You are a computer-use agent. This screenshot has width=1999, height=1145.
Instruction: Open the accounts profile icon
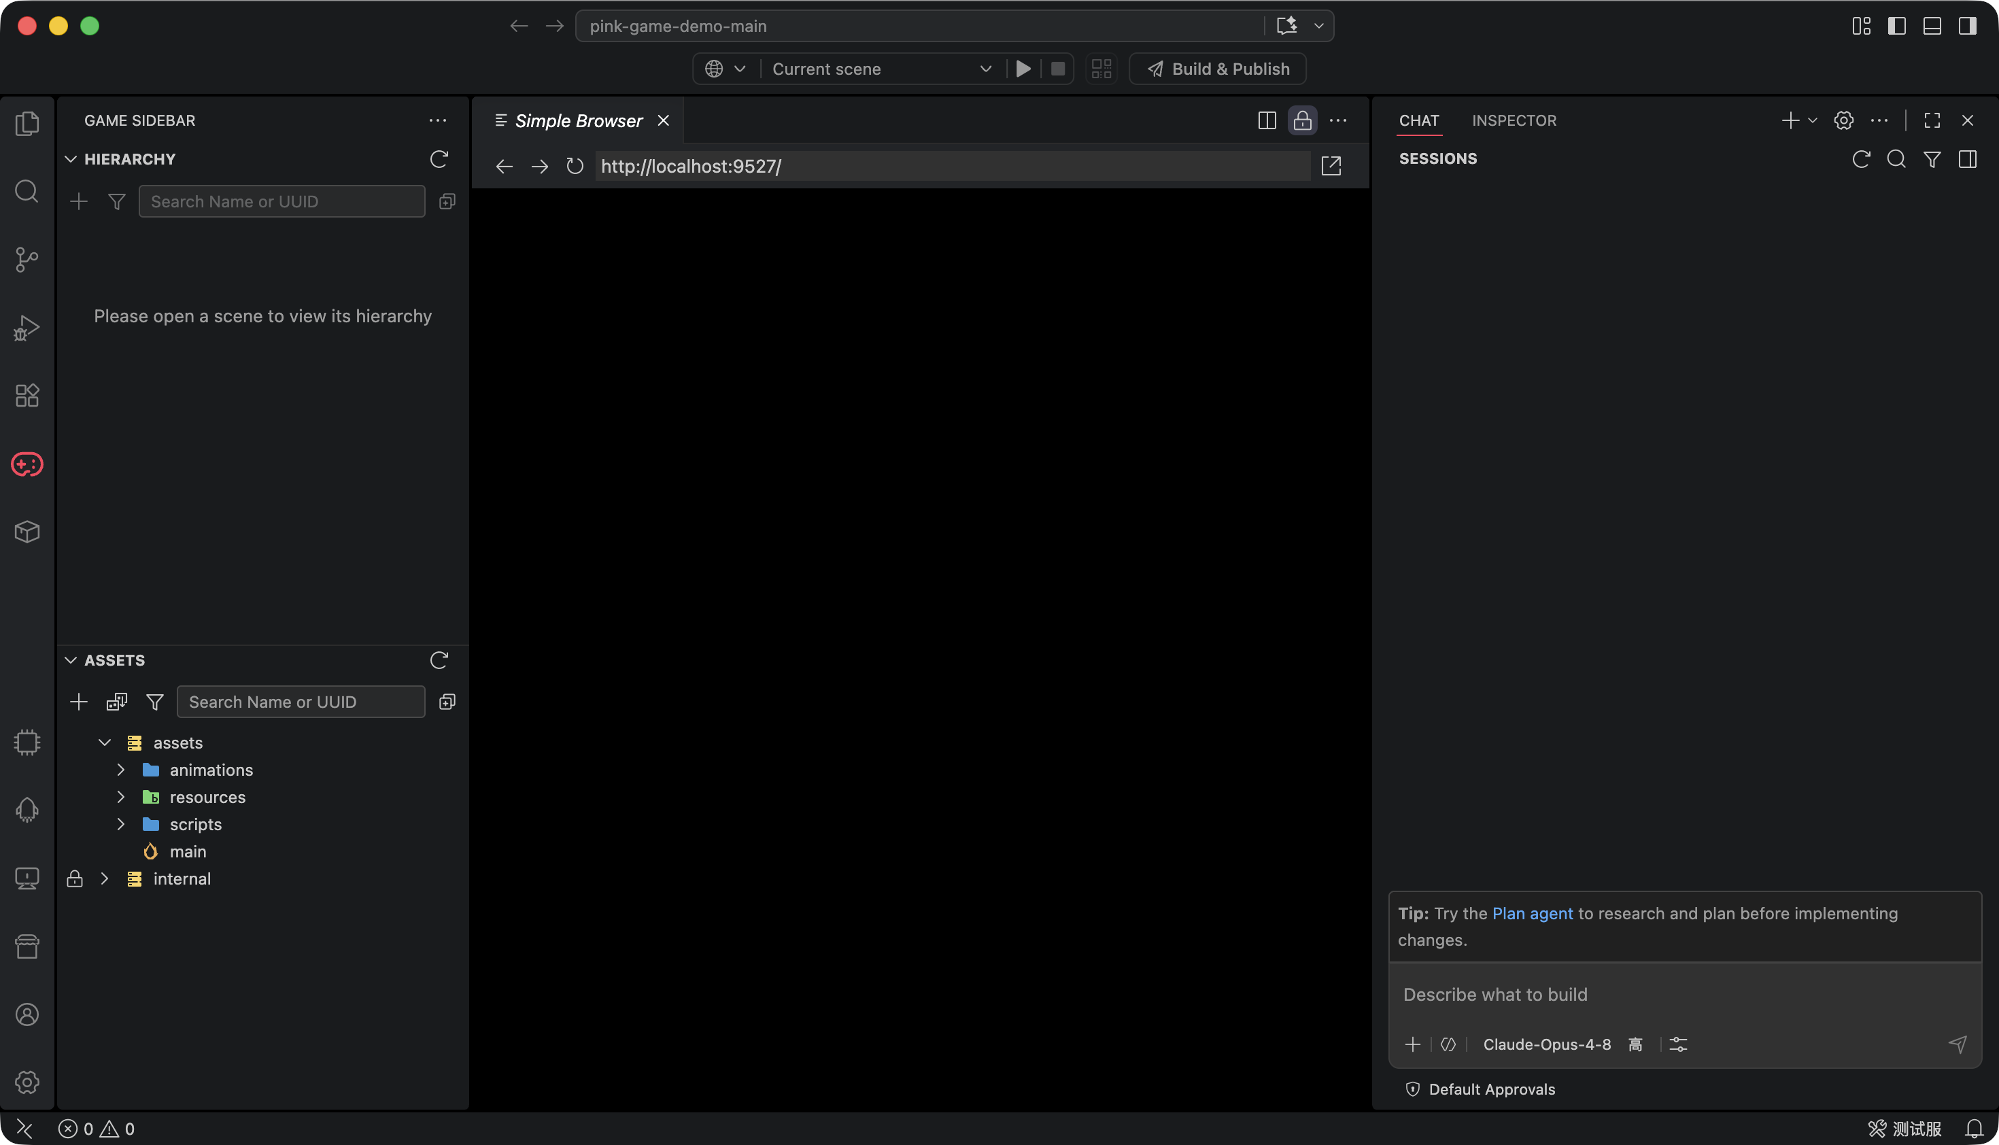pos(27,1014)
